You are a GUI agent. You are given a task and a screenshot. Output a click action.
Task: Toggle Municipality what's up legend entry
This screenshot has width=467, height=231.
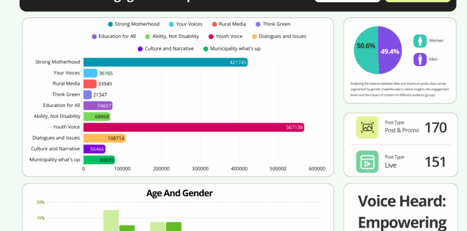click(232, 49)
